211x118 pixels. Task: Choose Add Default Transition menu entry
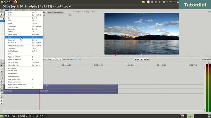pyautogui.click(x=24, y=46)
